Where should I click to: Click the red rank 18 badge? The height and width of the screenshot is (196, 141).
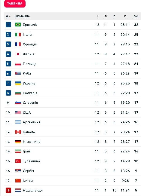click(8, 190)
